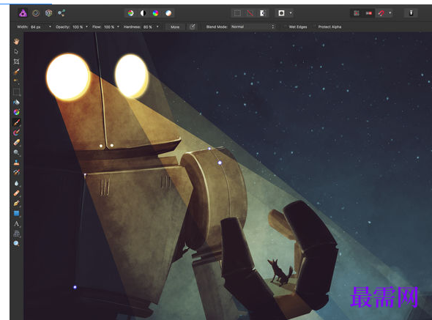Select the Healing Brush plaster tool
The image size is (432, 320).
click(16, 193)
